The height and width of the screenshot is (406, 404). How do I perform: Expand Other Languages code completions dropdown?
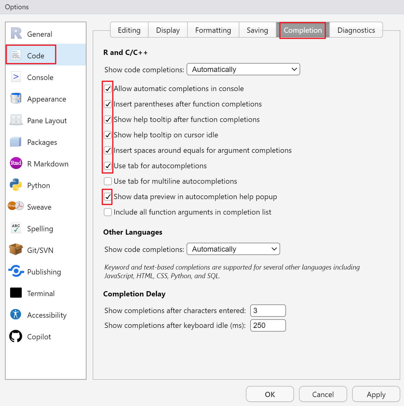233,249
